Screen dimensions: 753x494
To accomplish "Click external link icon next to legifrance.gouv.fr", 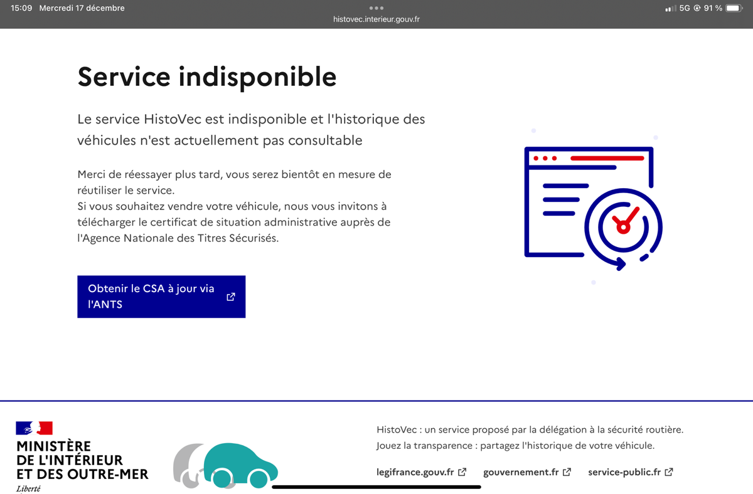I will [x=462, y=472].
